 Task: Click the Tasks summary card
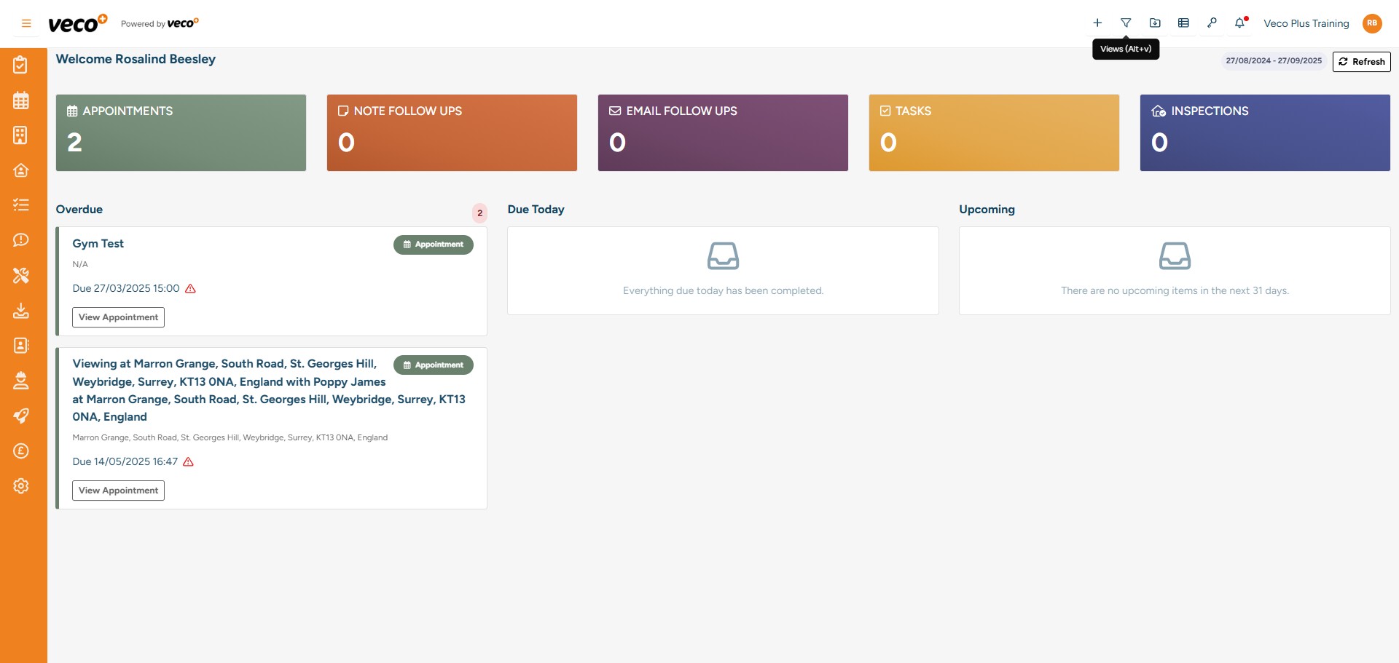tap(993, 132)
